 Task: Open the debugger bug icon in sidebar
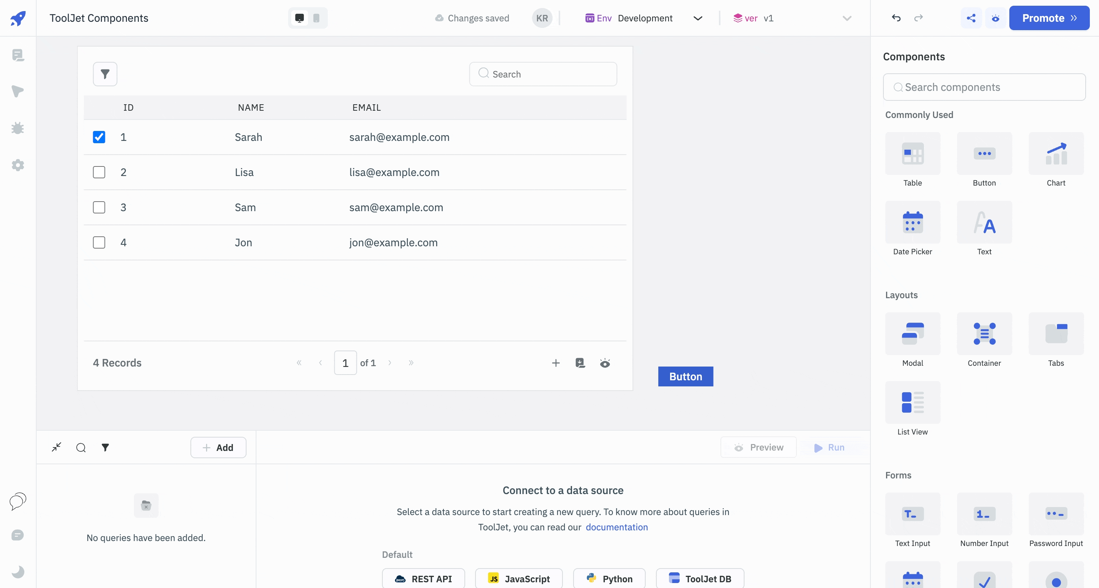tap(18, 128)
